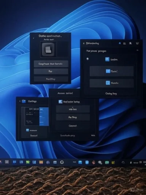
Task: Click the middle 'Roy' button in the top-left dialog
Action: tap(51, 71)
